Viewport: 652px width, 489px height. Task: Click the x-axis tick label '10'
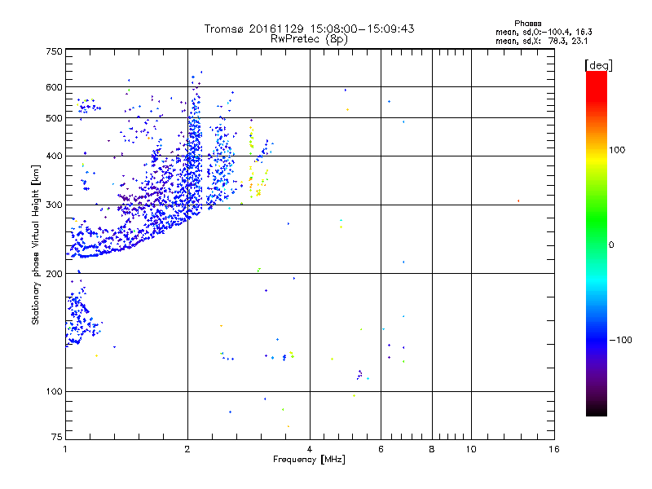coord(471,449)
